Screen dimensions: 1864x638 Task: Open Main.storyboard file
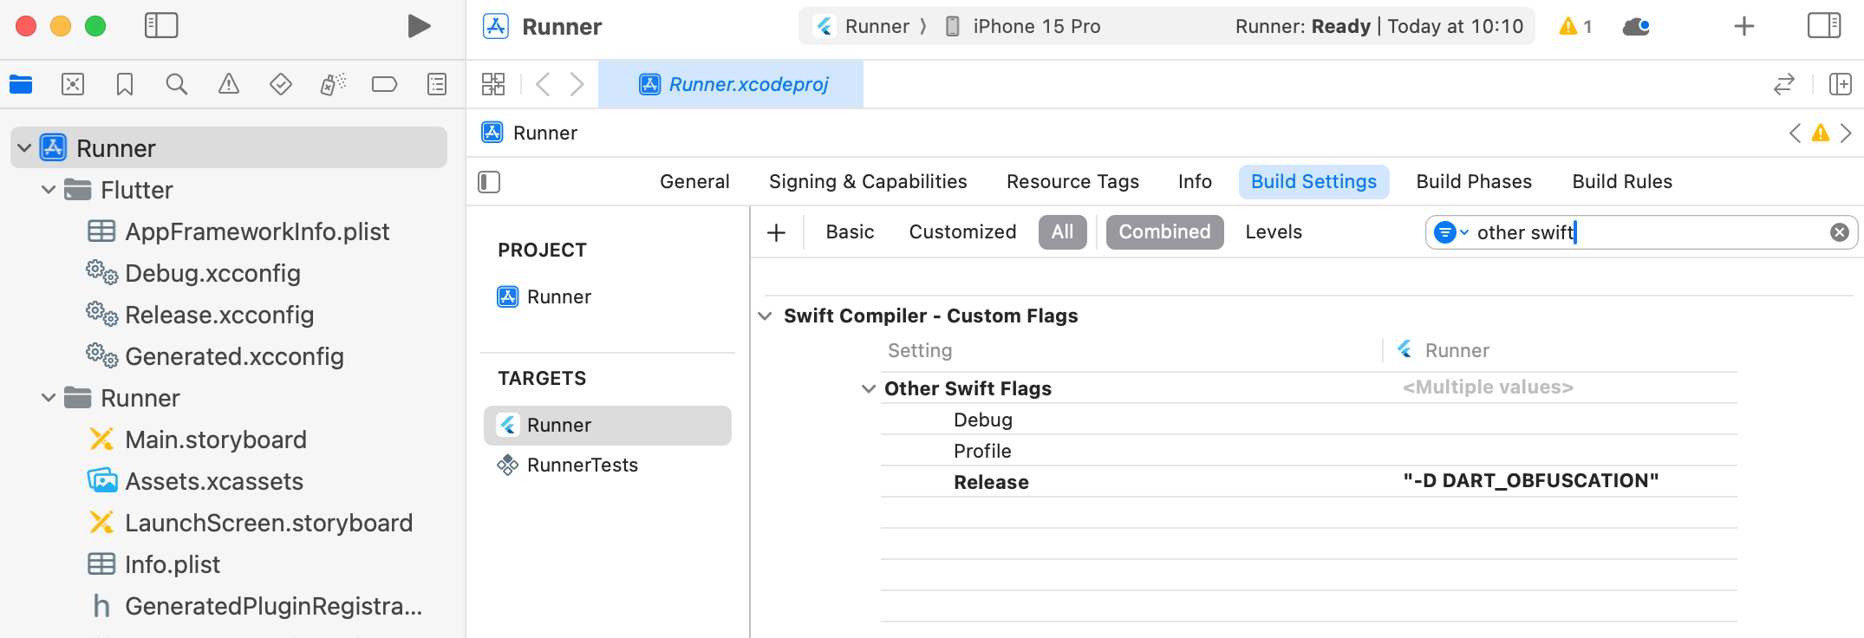(x=198, y=439)
